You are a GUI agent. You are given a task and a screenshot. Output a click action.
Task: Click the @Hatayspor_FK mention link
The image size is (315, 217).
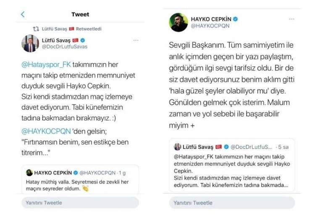[46, 65]
